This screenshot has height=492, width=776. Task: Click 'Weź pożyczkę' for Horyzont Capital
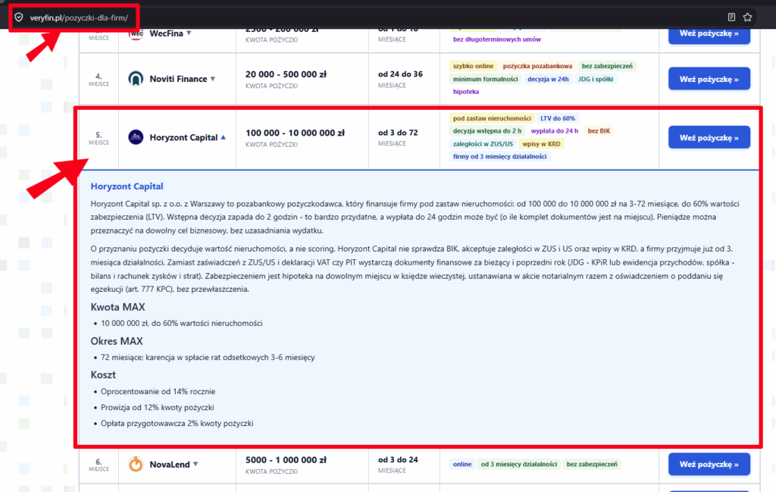709,137
